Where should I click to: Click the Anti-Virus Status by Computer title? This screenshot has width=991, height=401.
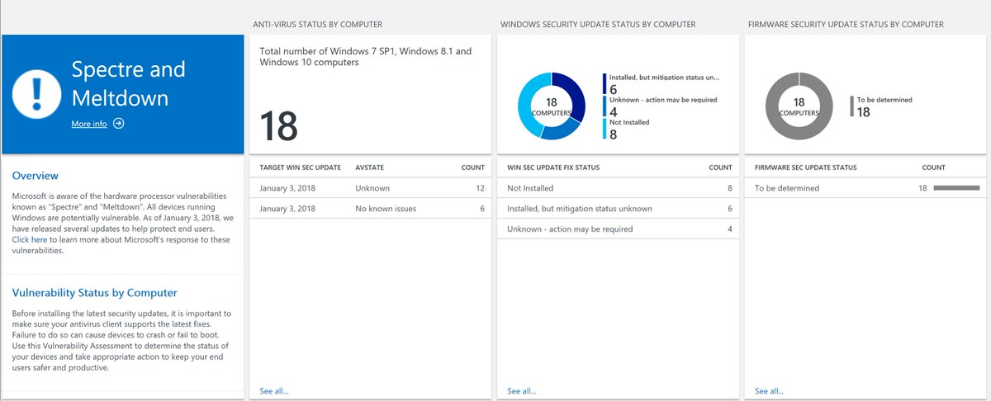coord(317,26)
